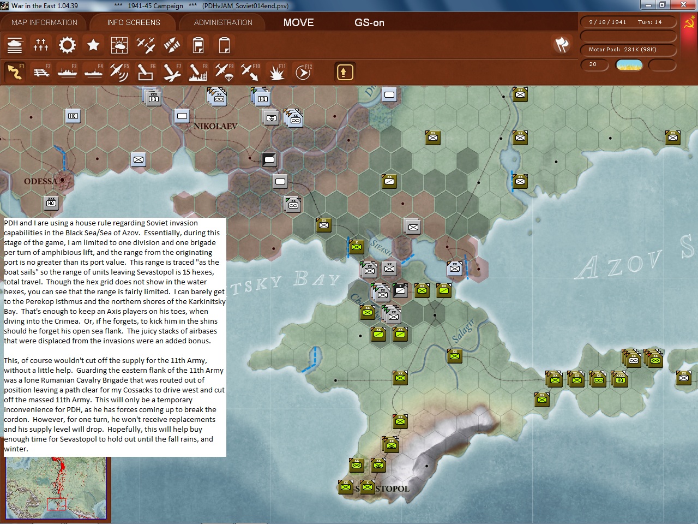
Task: Click the MOVE mode label
Action: [299, 22]
